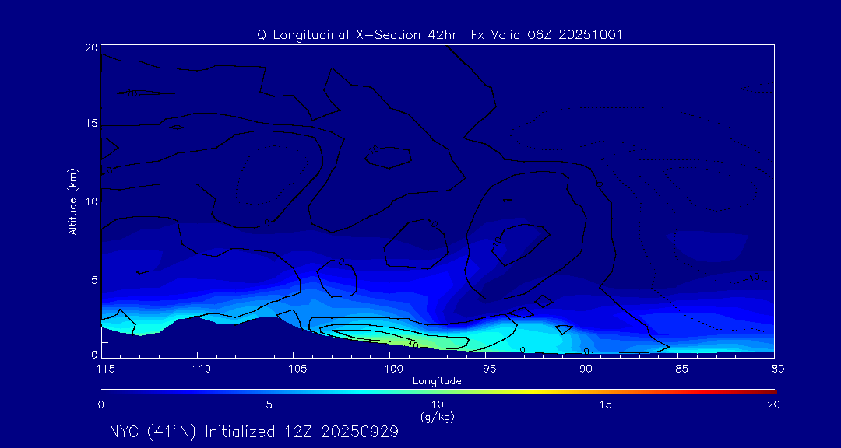Click the colorbar label 0

click(x=100, y=405)
